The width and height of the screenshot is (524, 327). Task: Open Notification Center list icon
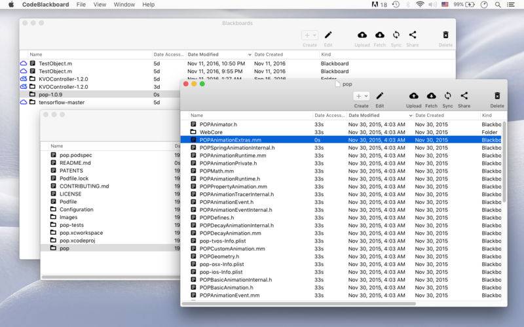coord(511,5)
